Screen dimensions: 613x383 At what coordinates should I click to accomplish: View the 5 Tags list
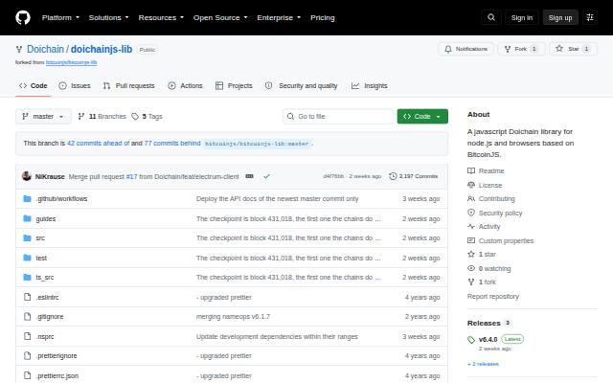click(x=147, y=117)
